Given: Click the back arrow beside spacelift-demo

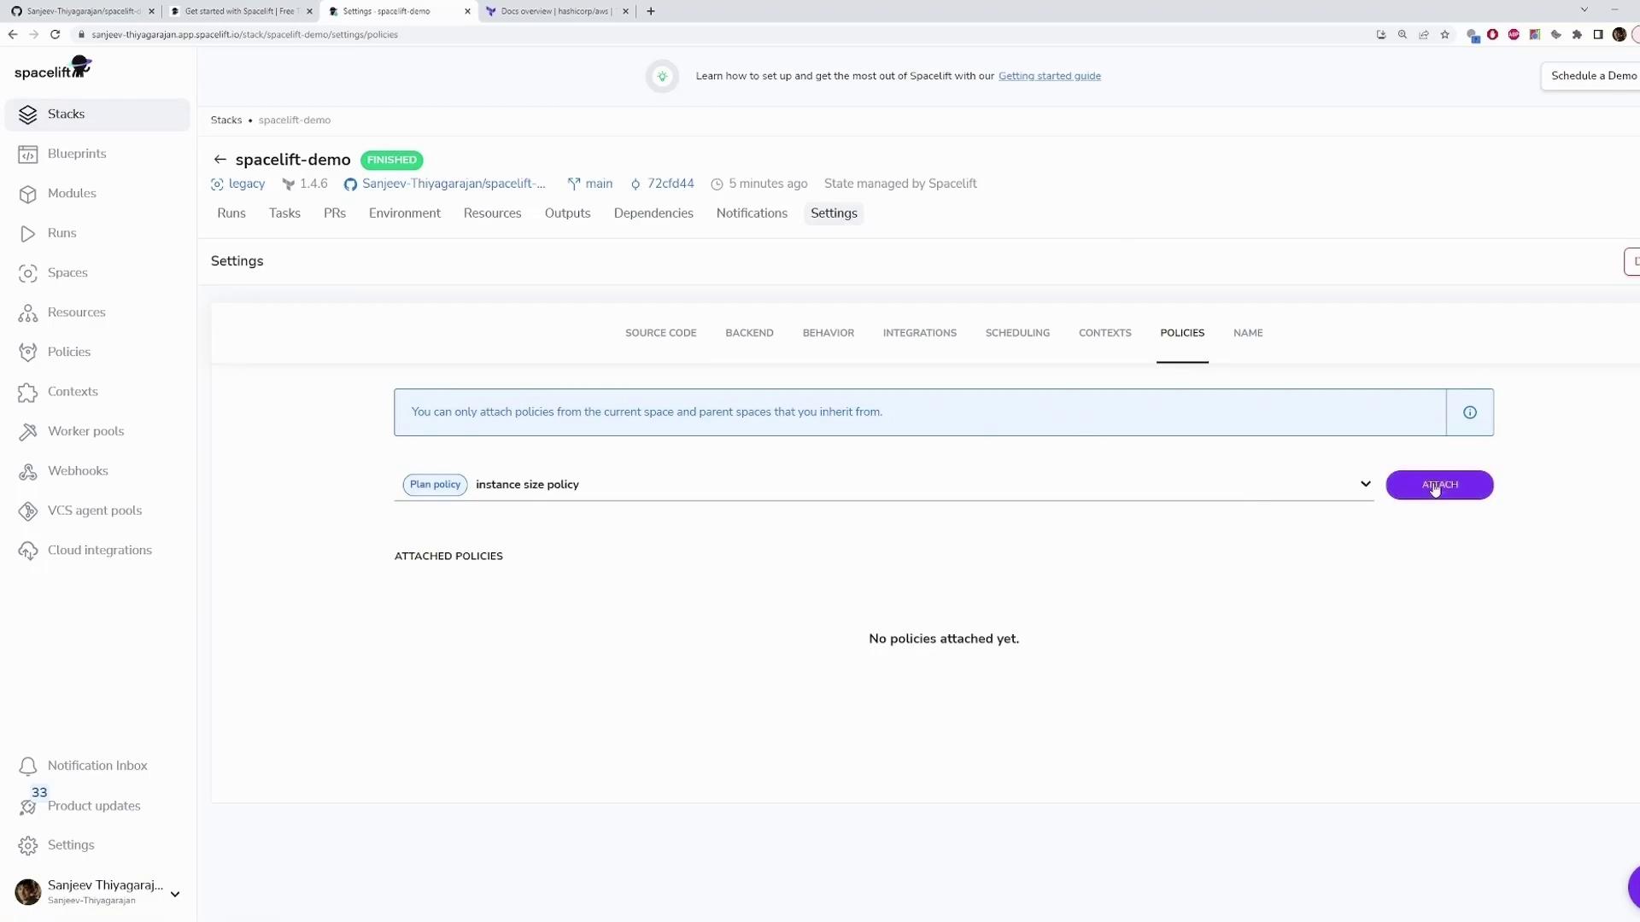Looking at the screenshot, I should pyautogui.click(x=220, y=160).
